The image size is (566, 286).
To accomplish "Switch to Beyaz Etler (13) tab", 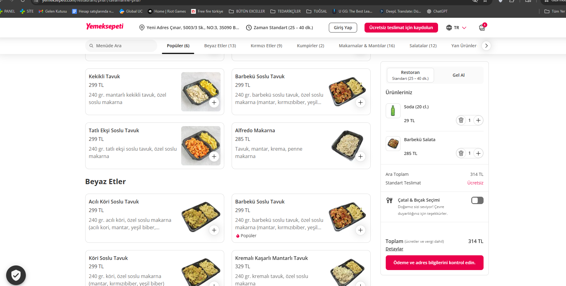I will click(x=220, y=46).
